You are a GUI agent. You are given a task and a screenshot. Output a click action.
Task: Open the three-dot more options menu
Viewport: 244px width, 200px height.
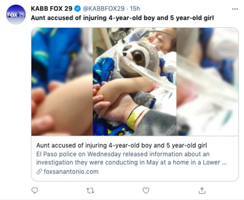235,9
